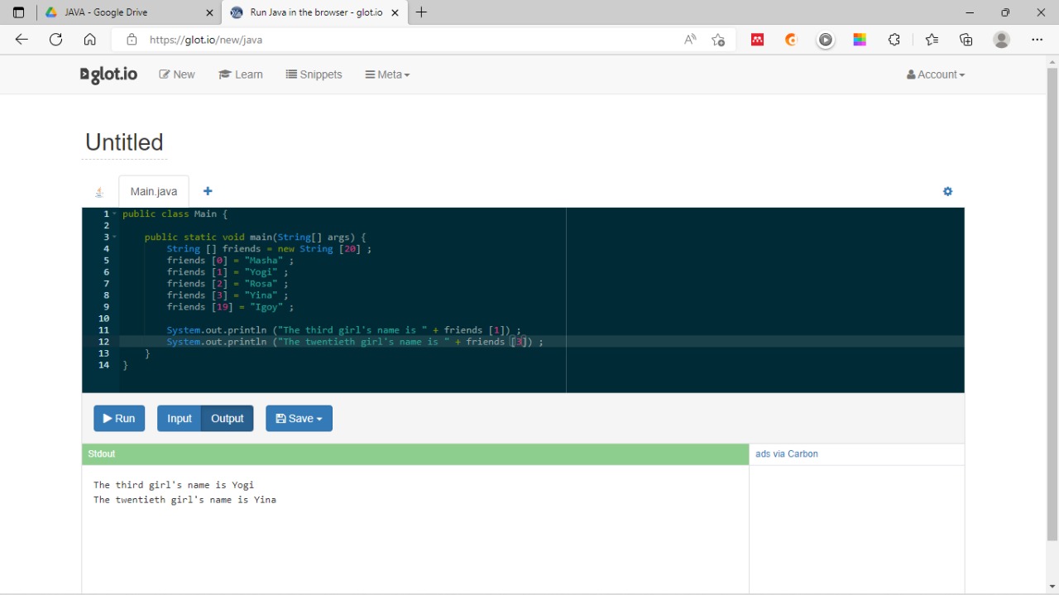Screen dimensions: 1059x595
Task: Click the Java language icon beside Main.java
Action: (99, 192)
